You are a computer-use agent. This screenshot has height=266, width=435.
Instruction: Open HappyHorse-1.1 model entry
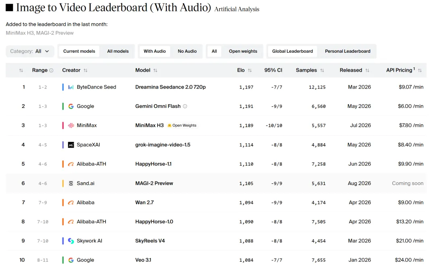click(153, 164)
